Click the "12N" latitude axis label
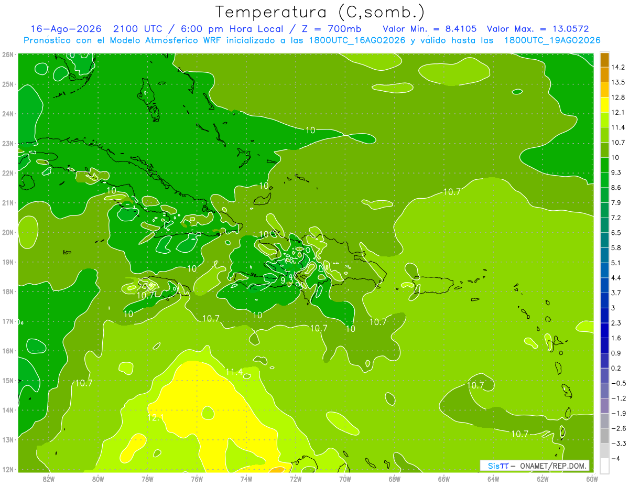 tap(8, 469)
